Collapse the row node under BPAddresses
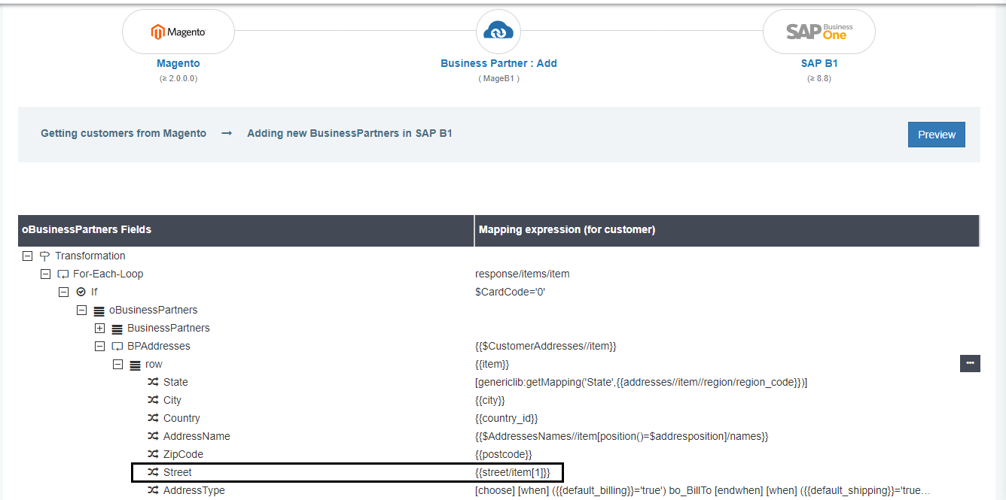Screen dimensions: 1006x500 click(117, 364)
